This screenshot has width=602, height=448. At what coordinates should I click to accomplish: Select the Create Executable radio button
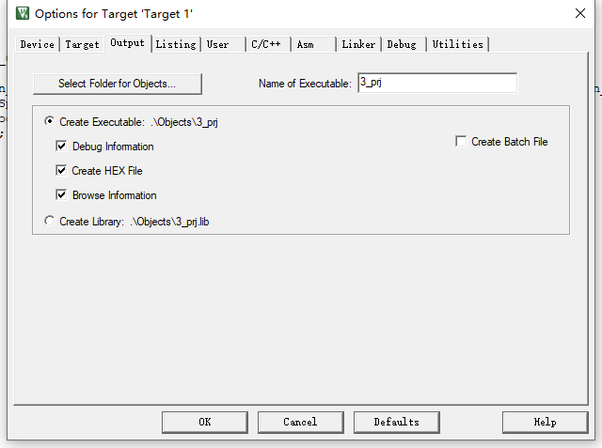pyautogui.click(x=49, y=121)
